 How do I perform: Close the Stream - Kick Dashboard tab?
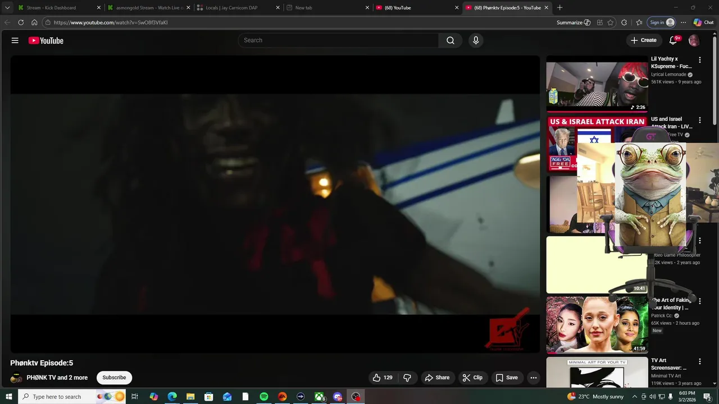(x=99, y=8)
